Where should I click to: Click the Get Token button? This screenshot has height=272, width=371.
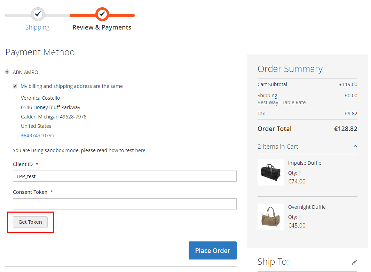(30, 222)
